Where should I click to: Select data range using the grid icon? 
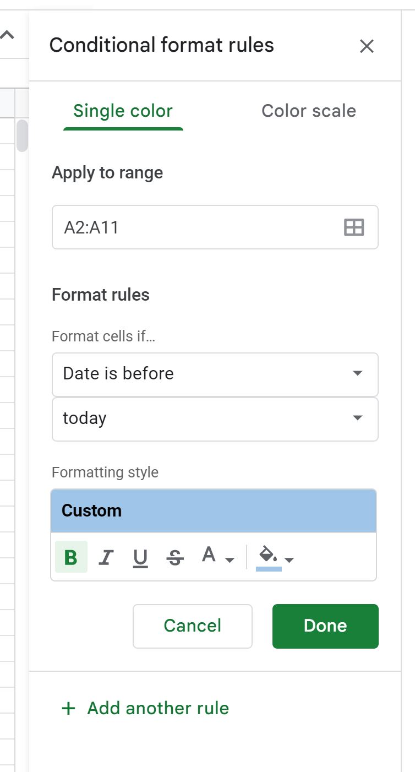(x=354, y=226)
